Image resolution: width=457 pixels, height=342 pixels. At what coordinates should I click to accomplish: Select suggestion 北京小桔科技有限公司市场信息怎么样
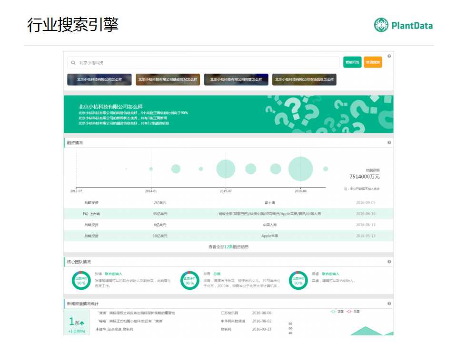(x=304, y=79)
